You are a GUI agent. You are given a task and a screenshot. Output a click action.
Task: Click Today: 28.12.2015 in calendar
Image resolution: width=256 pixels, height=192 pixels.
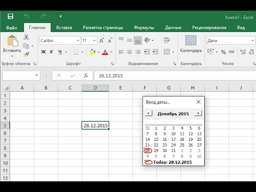click(x=172, y=162)
